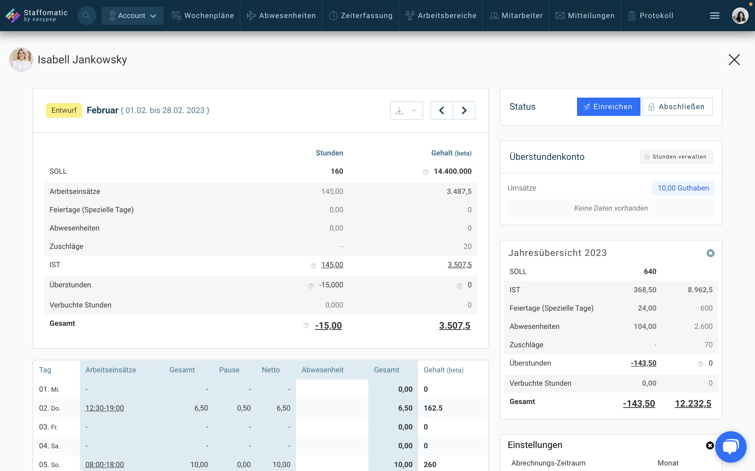Click the Stunden column header
This screenshot has height=471, width=755.
(330, 153)
